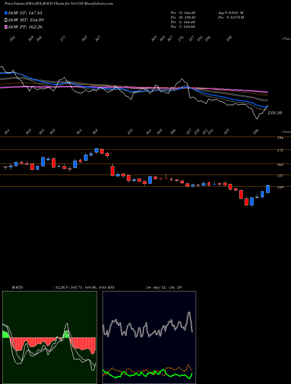Click the magenta DOW PT legend swatch
The height and width of the screenshot is (384, 291).
(6, 27)
